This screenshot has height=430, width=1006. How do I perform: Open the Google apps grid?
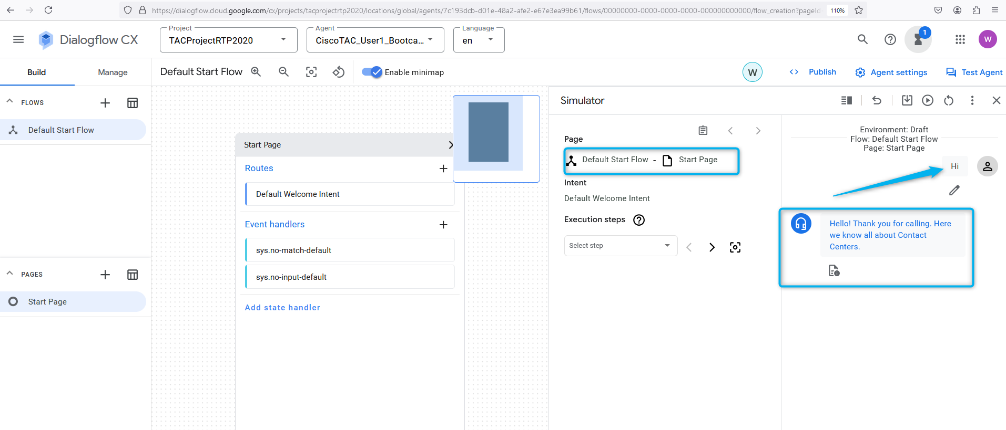pos(960,39)
